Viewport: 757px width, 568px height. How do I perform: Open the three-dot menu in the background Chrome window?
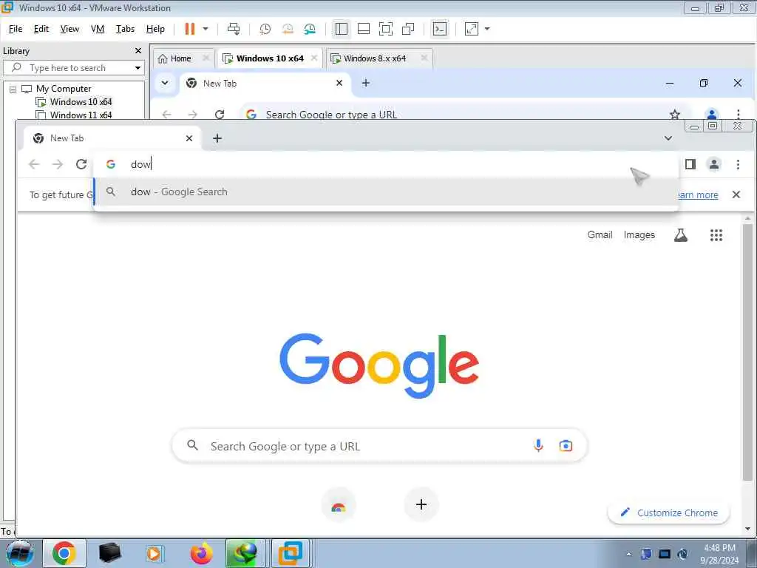(x=739, y=114)
